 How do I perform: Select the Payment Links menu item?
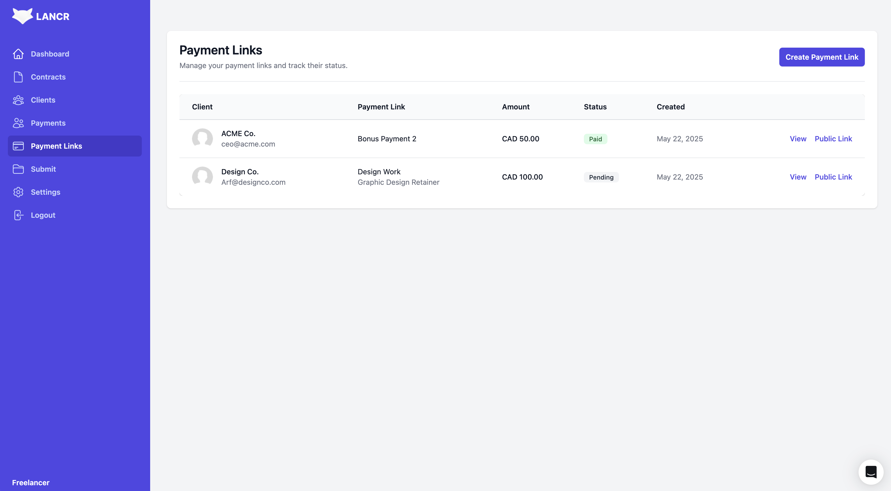[57, 146]
